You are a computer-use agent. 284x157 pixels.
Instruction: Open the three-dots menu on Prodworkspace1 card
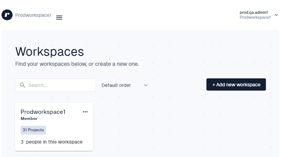(x=85, y=112)
